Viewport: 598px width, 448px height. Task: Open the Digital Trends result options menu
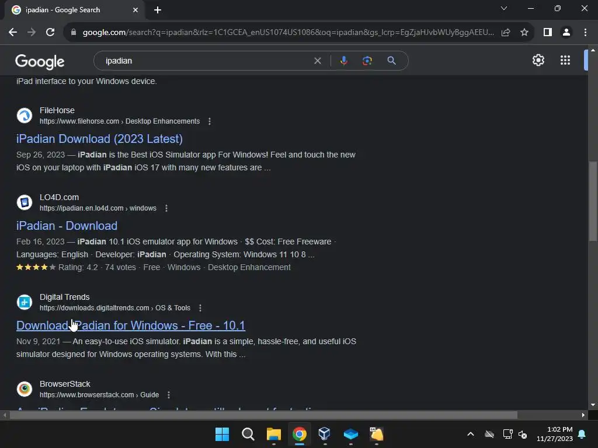click(200, 308)
